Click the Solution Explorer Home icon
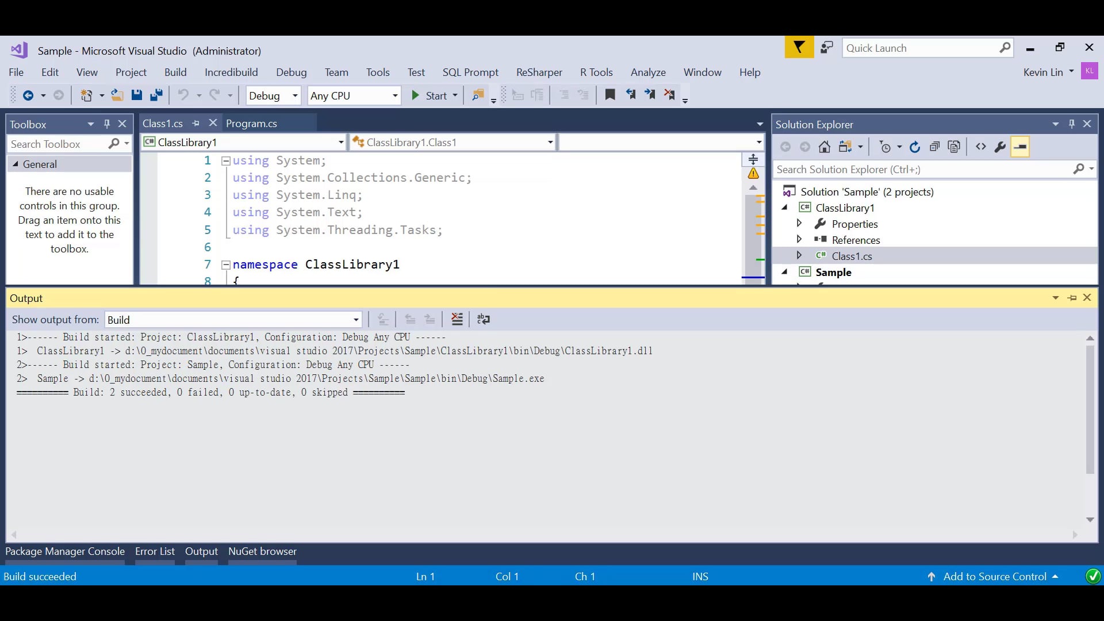This screenshot has height=621, width=1104. point(824,147)
